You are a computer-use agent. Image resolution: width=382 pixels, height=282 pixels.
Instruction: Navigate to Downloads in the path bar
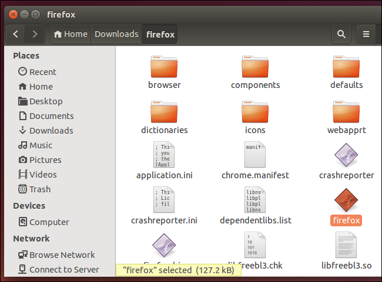116,34
